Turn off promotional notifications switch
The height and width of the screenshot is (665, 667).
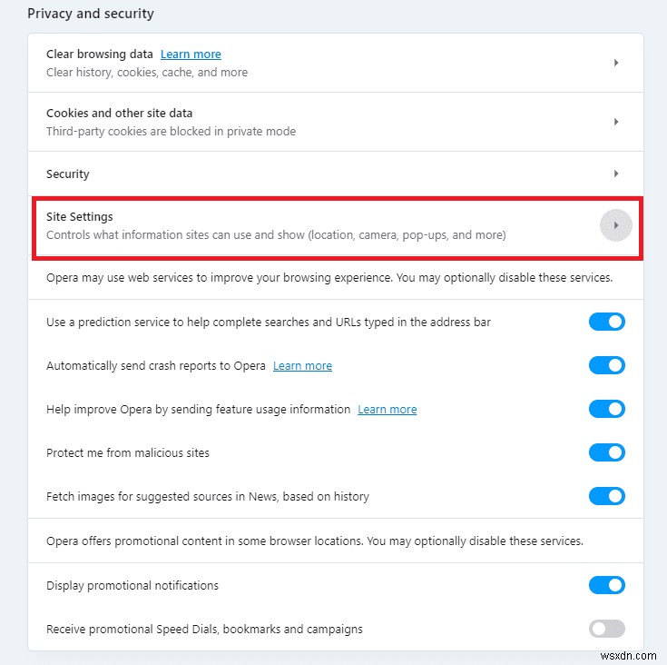click(x=607, y=585)
